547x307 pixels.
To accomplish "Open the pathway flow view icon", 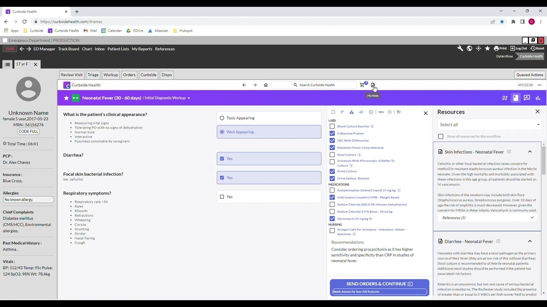I will pyautogui.click(x=505, y=98).
